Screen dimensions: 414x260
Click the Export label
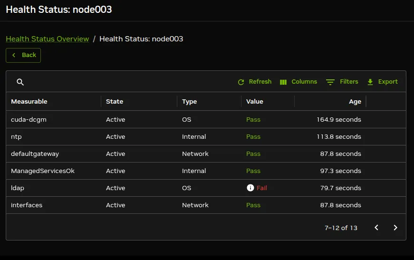388,82
